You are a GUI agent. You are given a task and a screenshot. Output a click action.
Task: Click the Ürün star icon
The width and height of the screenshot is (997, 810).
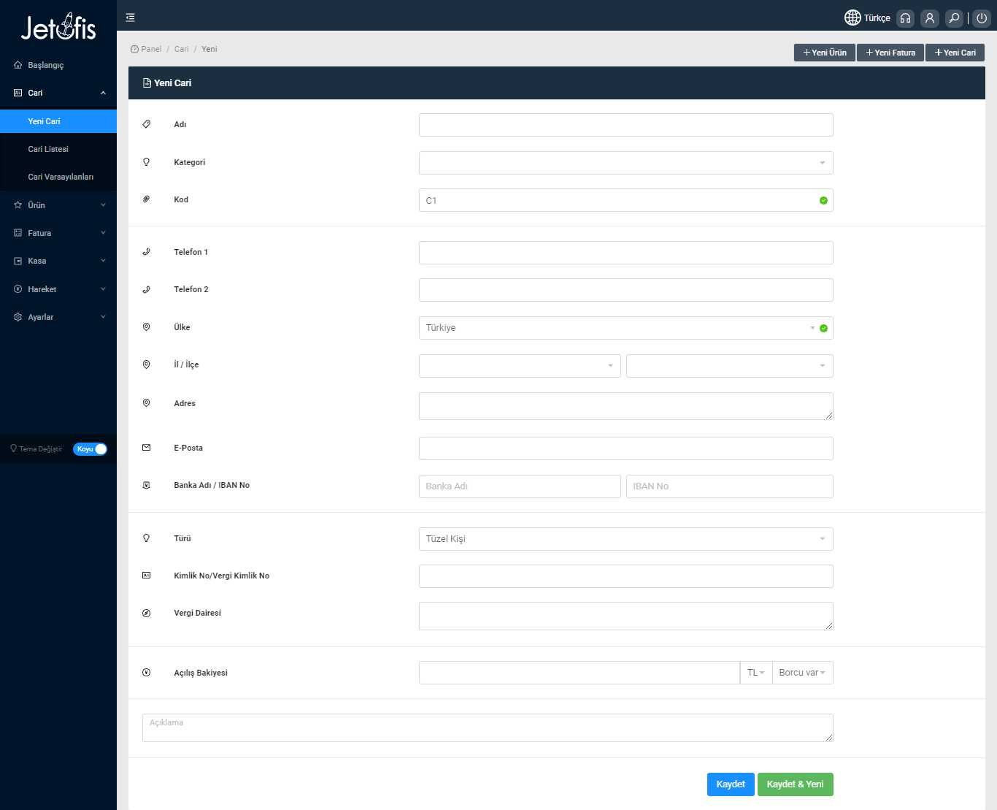pos(18,205)
